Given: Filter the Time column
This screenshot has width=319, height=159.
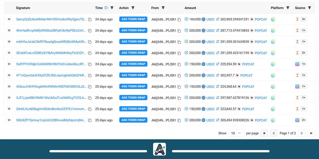Looking at the screenshot, I should (112, 8).
